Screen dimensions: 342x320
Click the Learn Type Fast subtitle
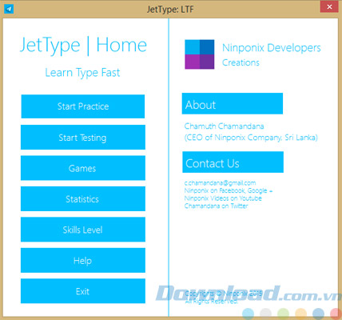click(82, 73)
